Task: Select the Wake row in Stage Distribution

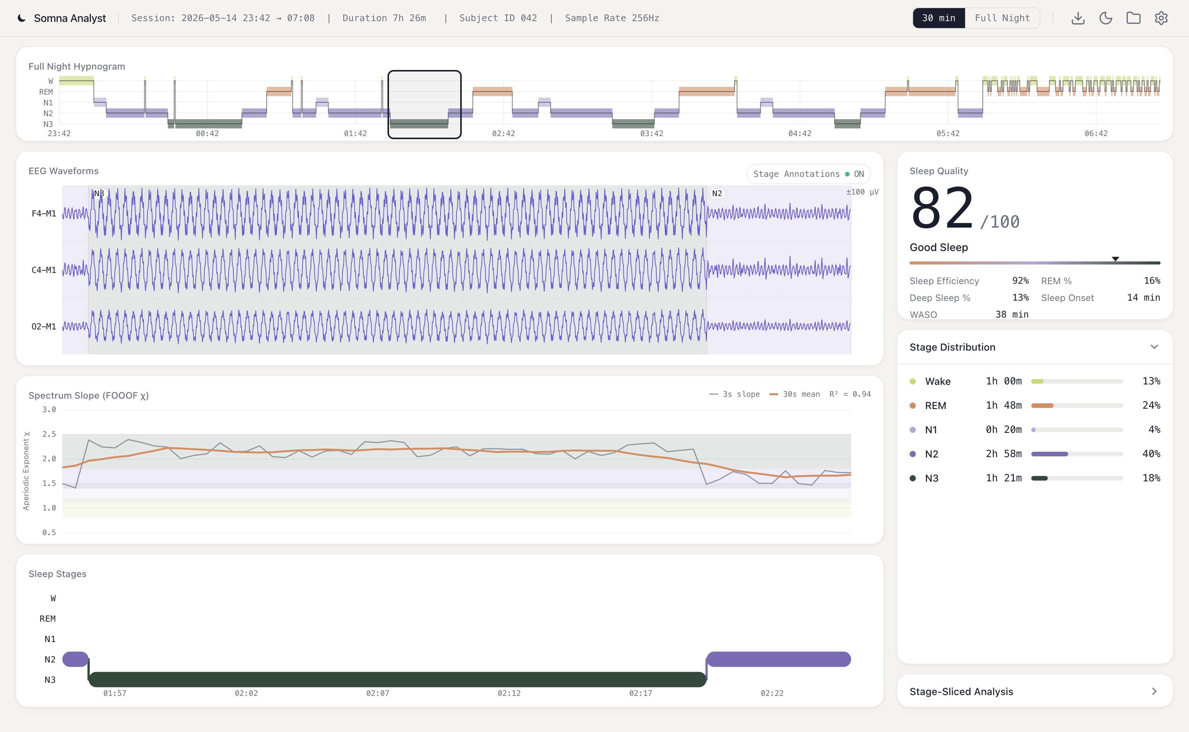Action: click(1034, 381)
